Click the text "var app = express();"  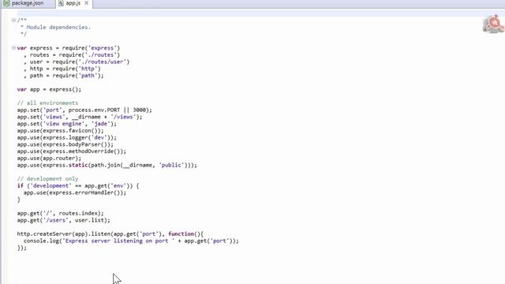pos(49,89)
